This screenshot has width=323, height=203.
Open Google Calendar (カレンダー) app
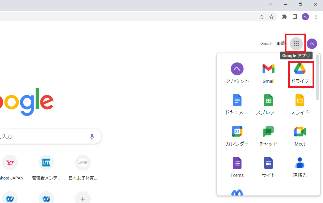(x=237, y=136)
